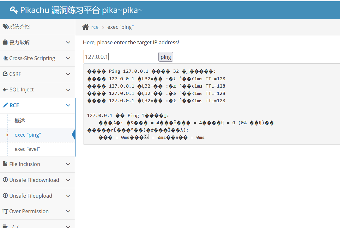Click the pencil icon beside RCE
340x228 pixels.
coord(5,105)
